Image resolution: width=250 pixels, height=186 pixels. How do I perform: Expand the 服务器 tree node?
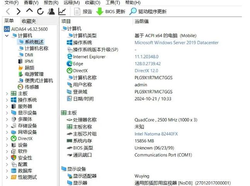(x=7, y=107)
